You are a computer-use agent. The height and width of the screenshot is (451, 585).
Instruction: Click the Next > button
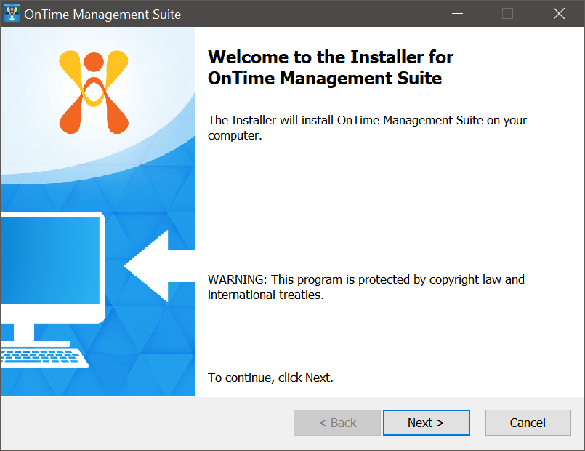pos(426,423)
